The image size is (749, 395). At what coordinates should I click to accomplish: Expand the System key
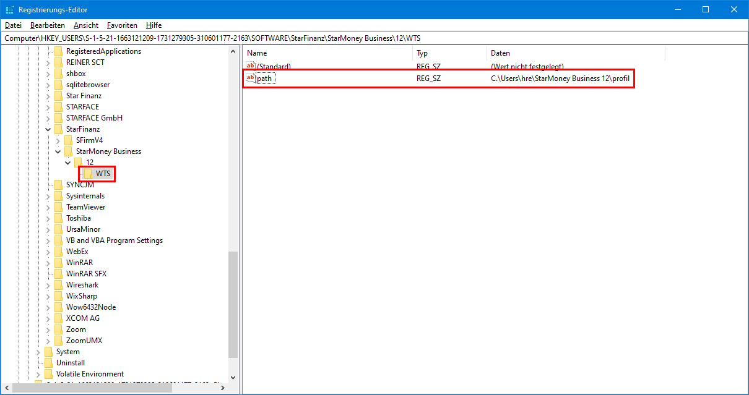click(38, 352)
